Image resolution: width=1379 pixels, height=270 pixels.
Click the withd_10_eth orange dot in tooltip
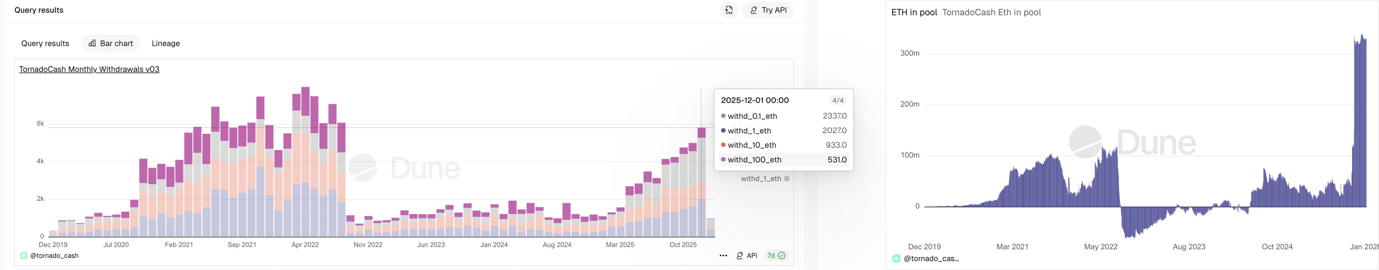click(x=723, y=145)
